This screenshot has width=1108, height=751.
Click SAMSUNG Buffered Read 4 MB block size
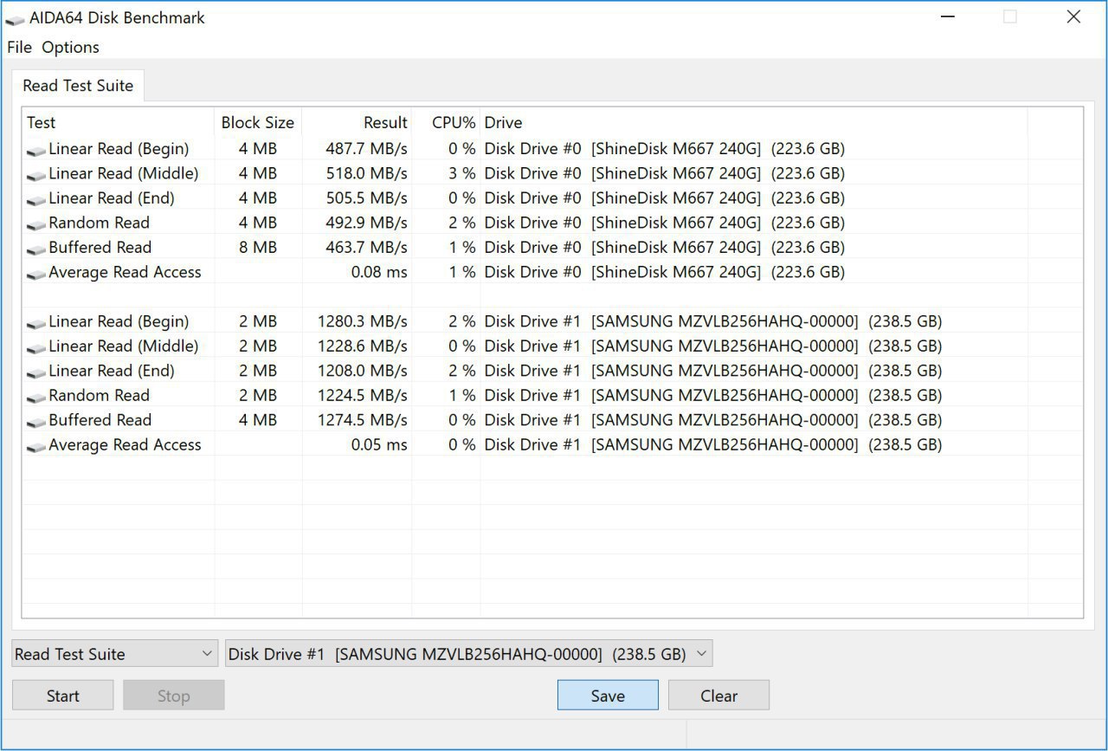click(x=258, y=420)
